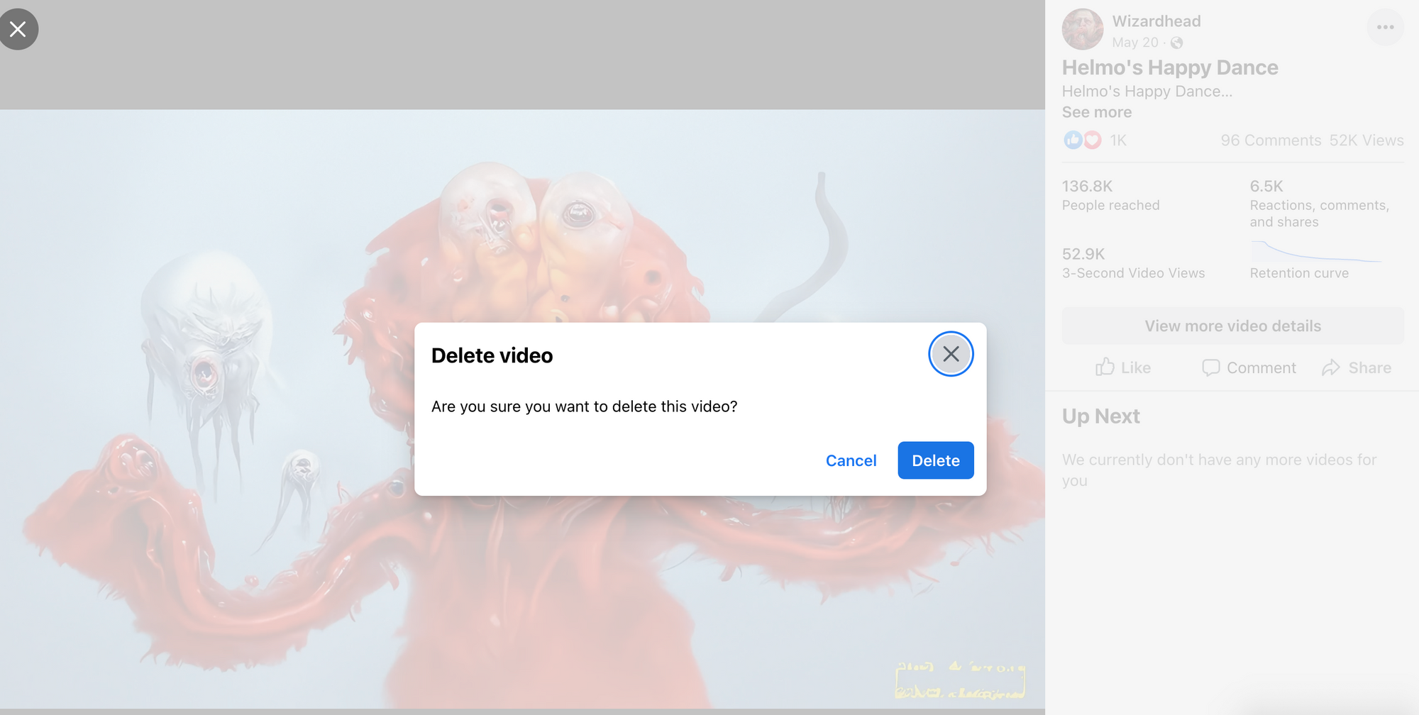1419x715 pixels.
Task: Click the 6.5K reactions, comments, shares stat
Action: click(x=1320, y=204)
